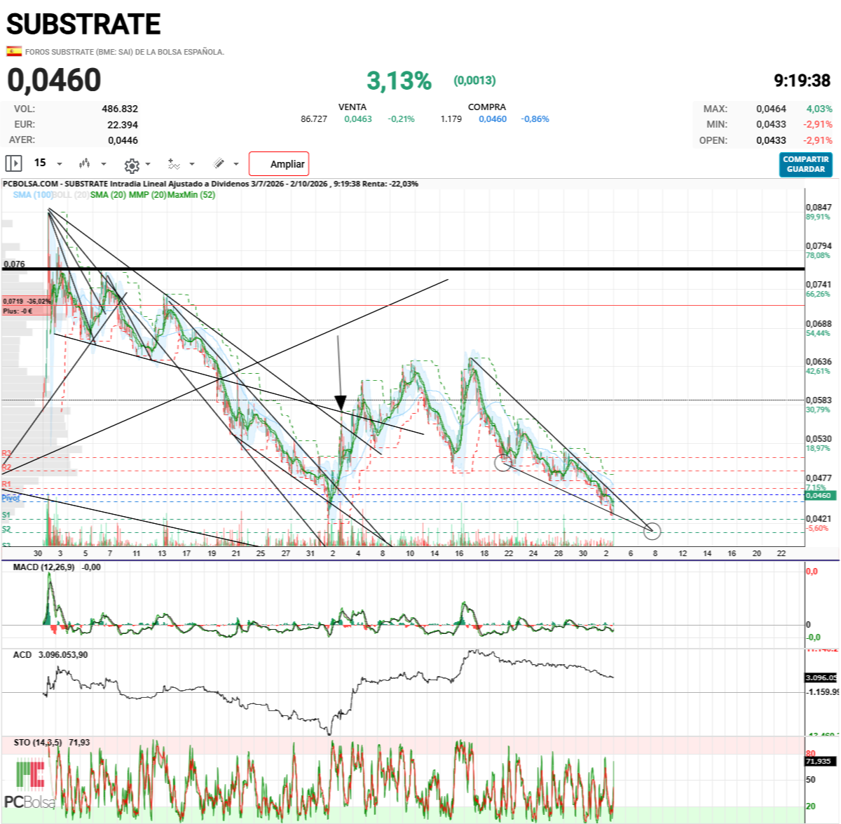Click the time 9:19:38
841x824 pixels.
tap(802, 81)
